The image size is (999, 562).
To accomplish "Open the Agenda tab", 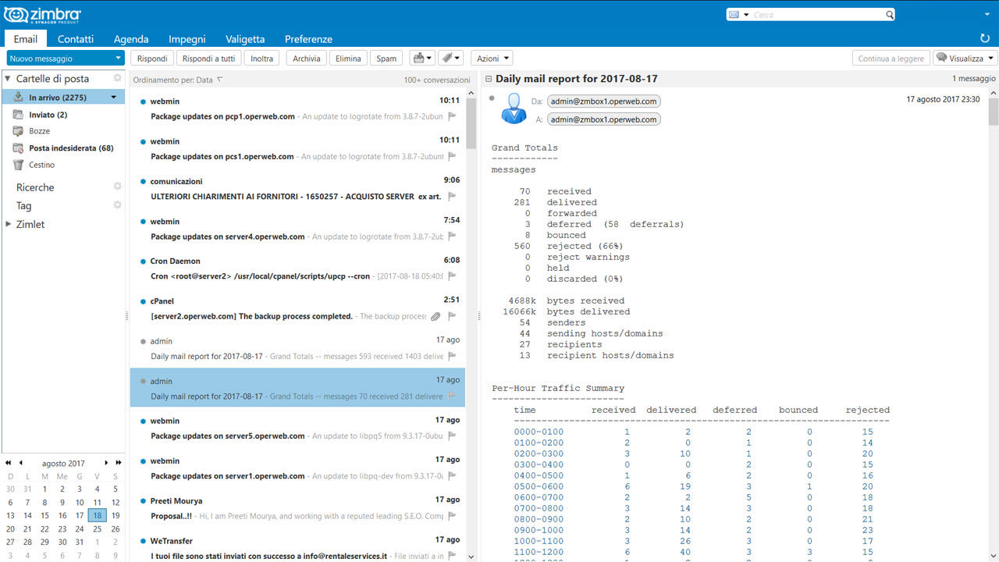I will point(131,39).
